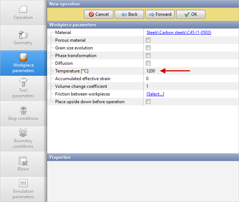Open Simulation parameters section icon
Viewport: 239px width, 202px height.
[23, 184]
